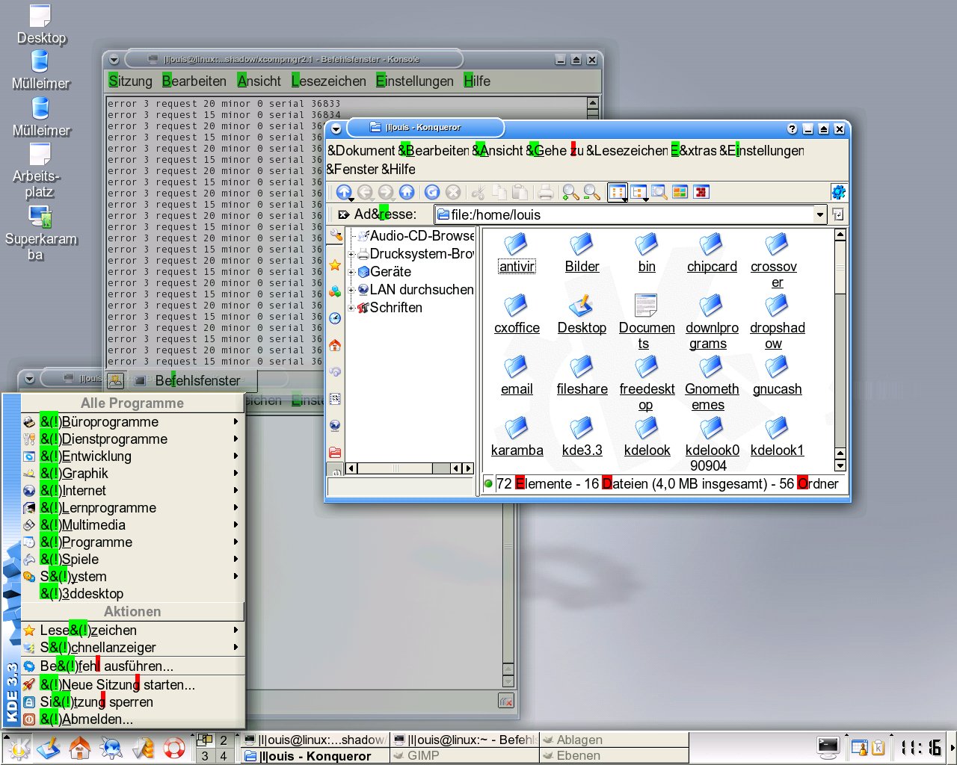The height and width of the screenshot is (765, 957).
Task: Click the Paste clipboard toolbar icon
Action: (x=520, y=193)
